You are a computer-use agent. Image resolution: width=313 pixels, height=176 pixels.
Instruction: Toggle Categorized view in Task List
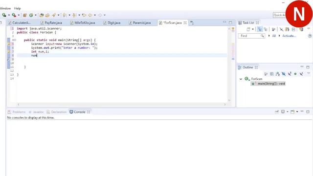pyautogui.click(x=260, y=29)
